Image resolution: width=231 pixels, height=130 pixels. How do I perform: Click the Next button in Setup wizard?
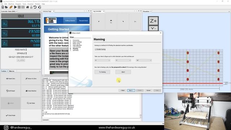pyautogui.click(x=131, y=90)
